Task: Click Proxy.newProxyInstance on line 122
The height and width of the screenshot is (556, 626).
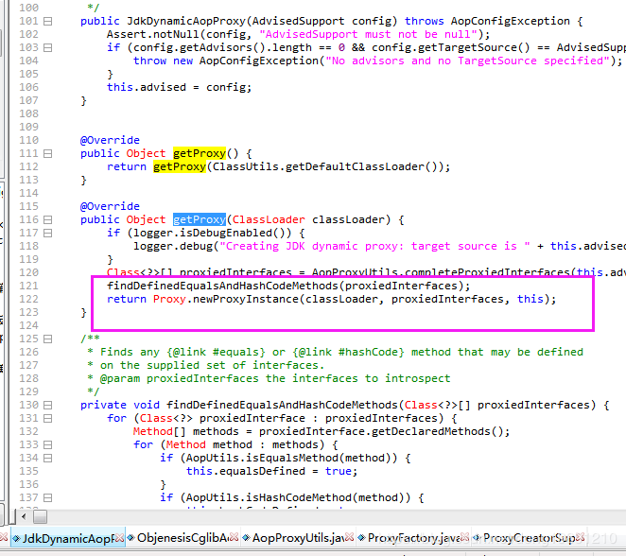Action: 226,300
